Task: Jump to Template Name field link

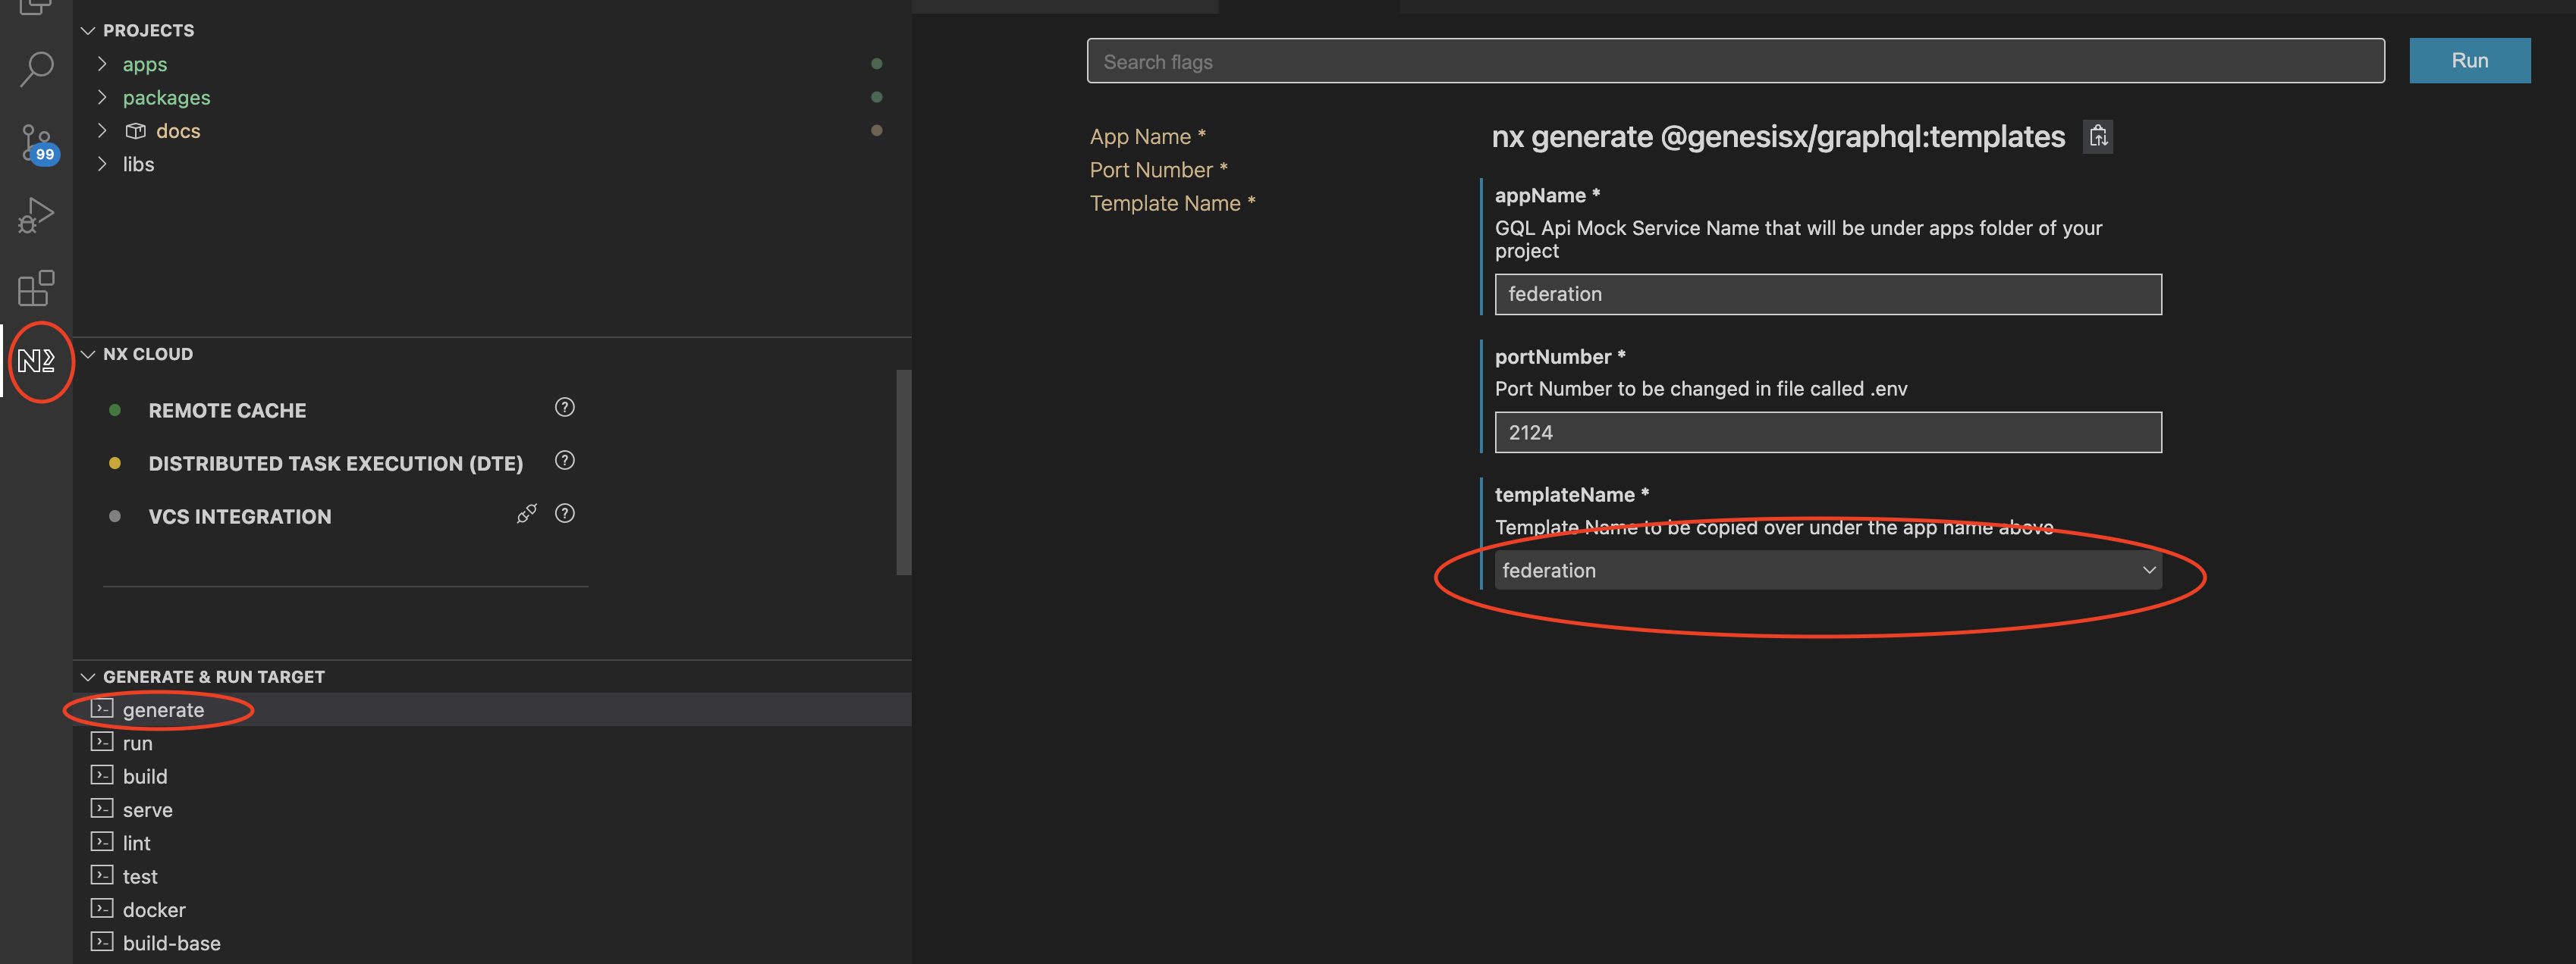Action: coord(1172,204)
